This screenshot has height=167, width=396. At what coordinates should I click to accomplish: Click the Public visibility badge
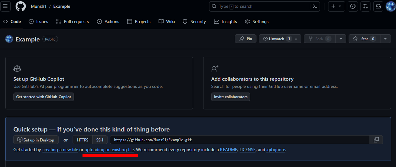(50, 39)
